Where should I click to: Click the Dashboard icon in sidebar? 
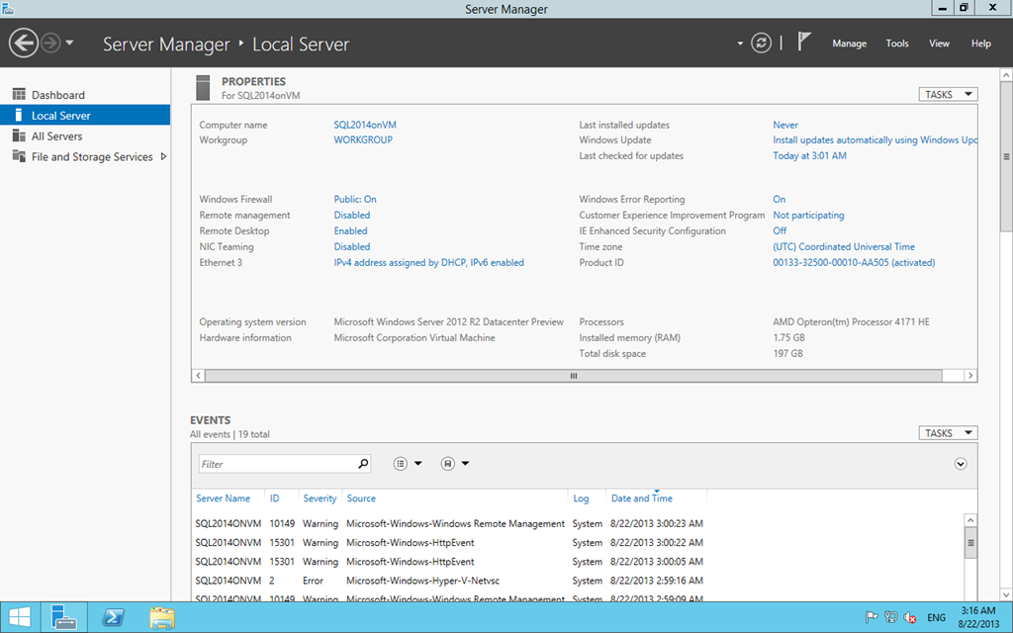(x=20, y=94)
